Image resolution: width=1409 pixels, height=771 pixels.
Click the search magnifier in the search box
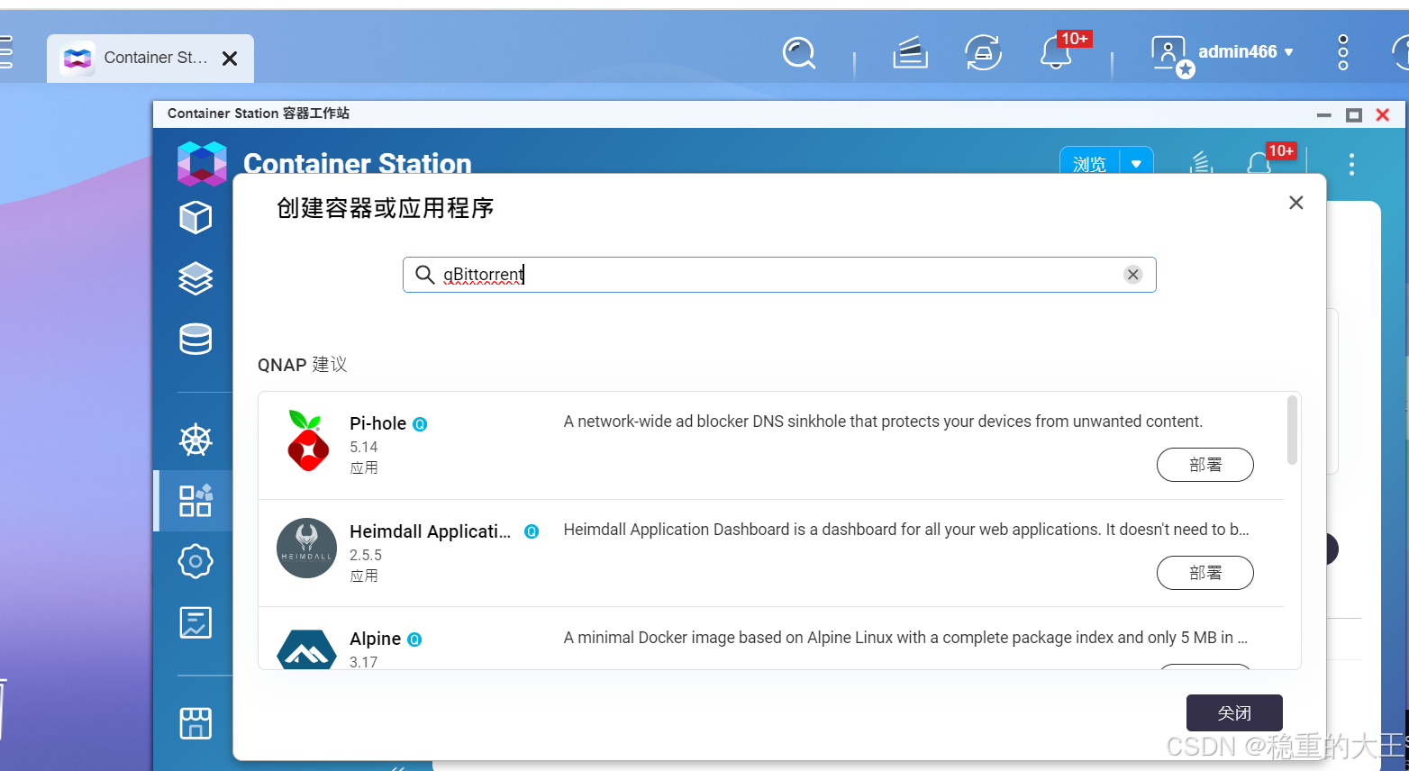coord(424,274)
